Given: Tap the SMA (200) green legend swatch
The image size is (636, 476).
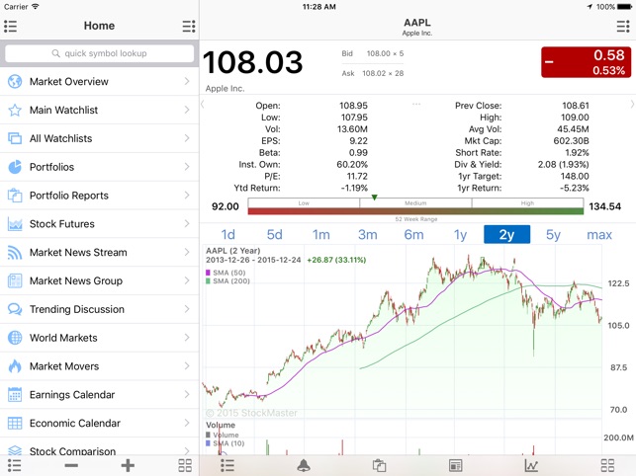Looking at the screenshot, I should coord(208,281).
